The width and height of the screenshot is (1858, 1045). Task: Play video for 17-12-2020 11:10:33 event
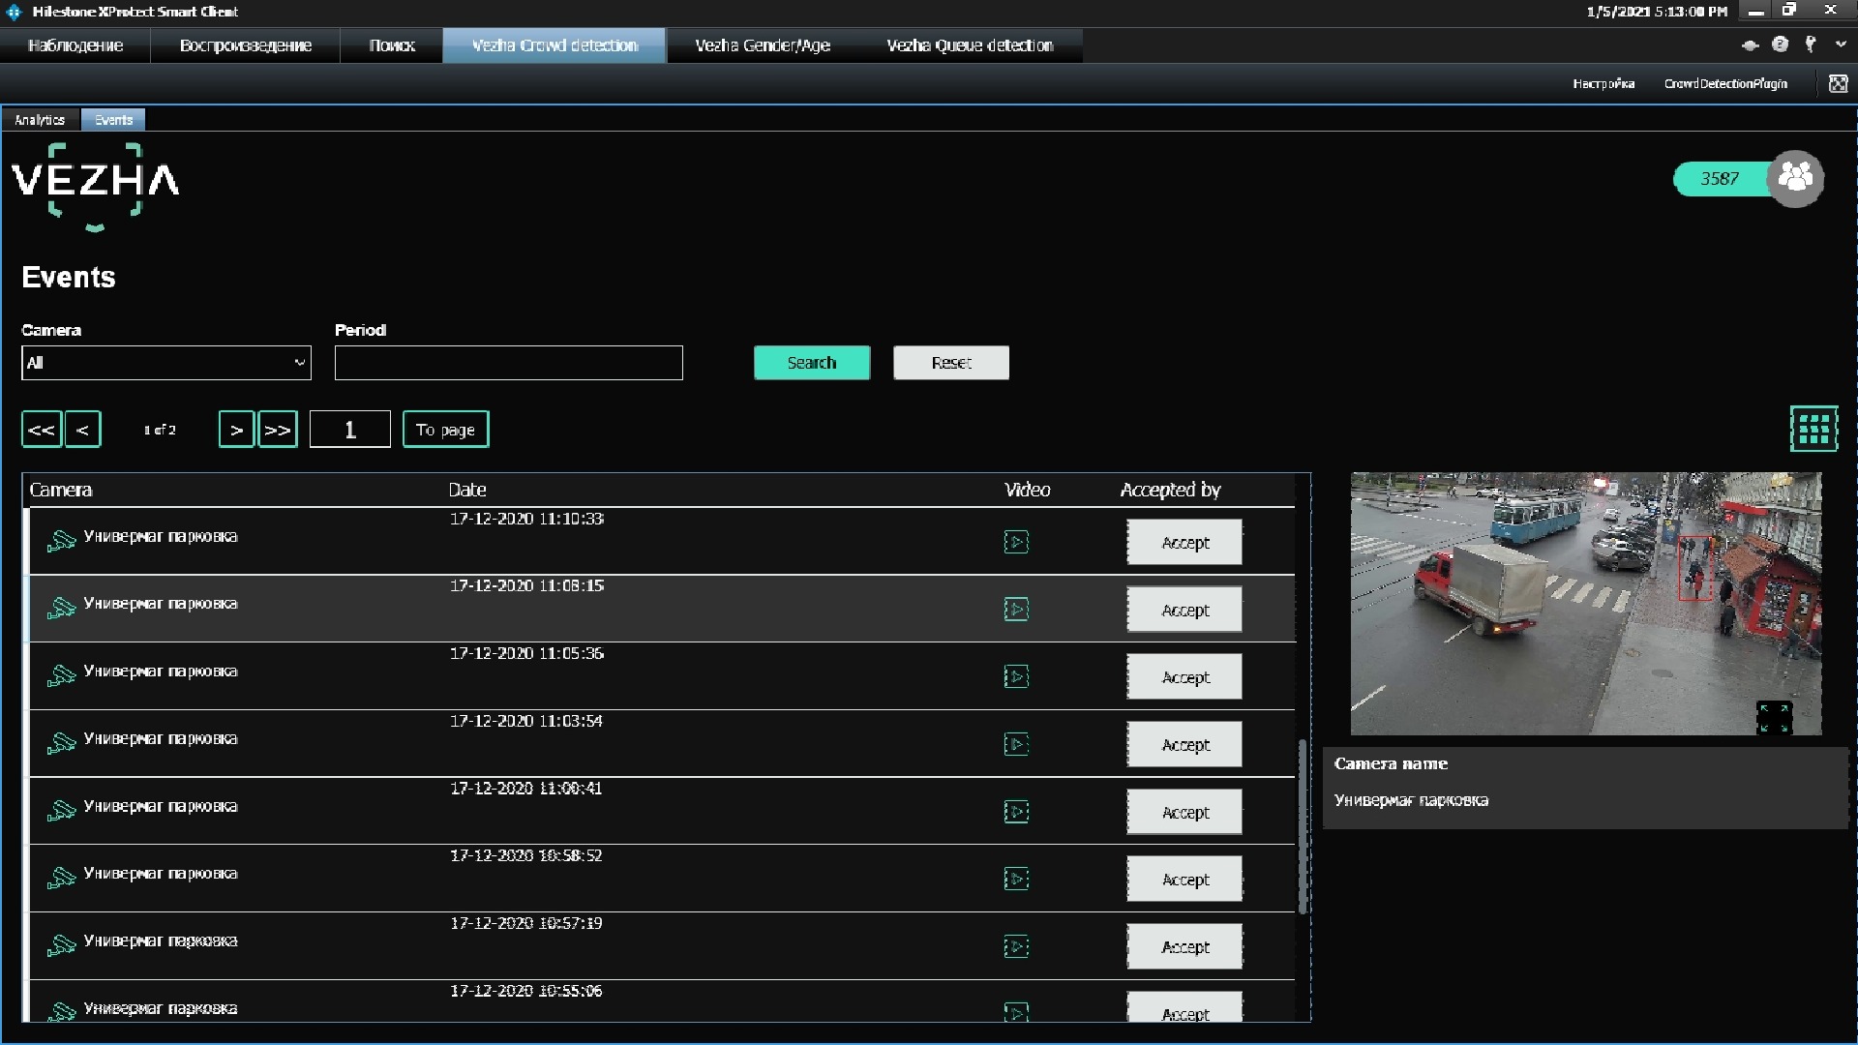pos(1016,542)
